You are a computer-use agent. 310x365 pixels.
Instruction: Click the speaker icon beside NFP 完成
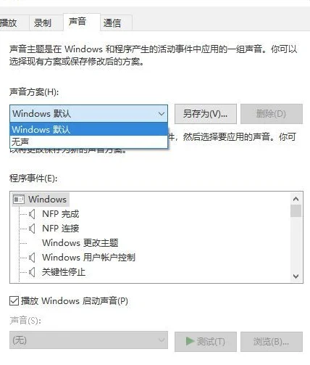coord(32,214)
